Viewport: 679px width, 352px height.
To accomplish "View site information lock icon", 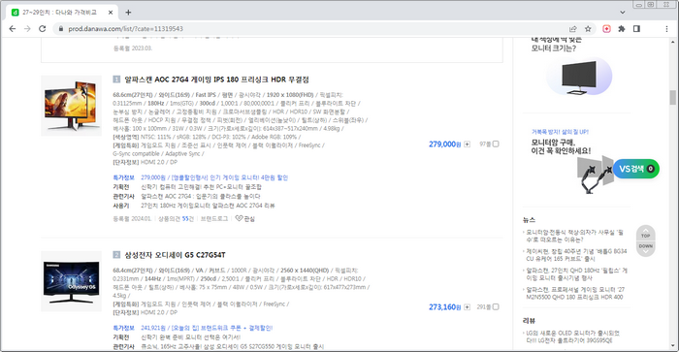I will click(60, 28).
